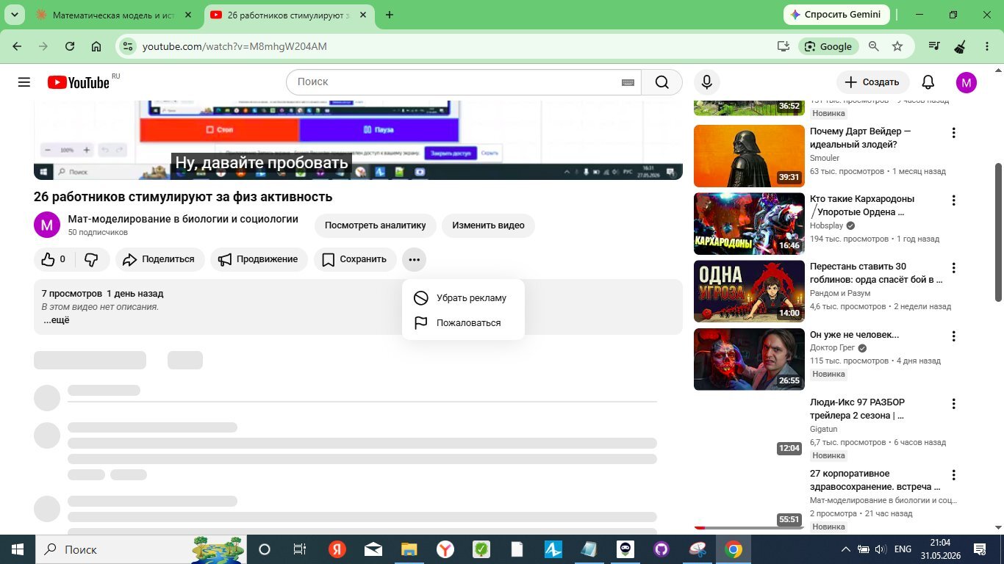The width and height of the screenshot is (1004, 564).
Task: Bookmark this page with star icon
Action: tap(897, 46)
